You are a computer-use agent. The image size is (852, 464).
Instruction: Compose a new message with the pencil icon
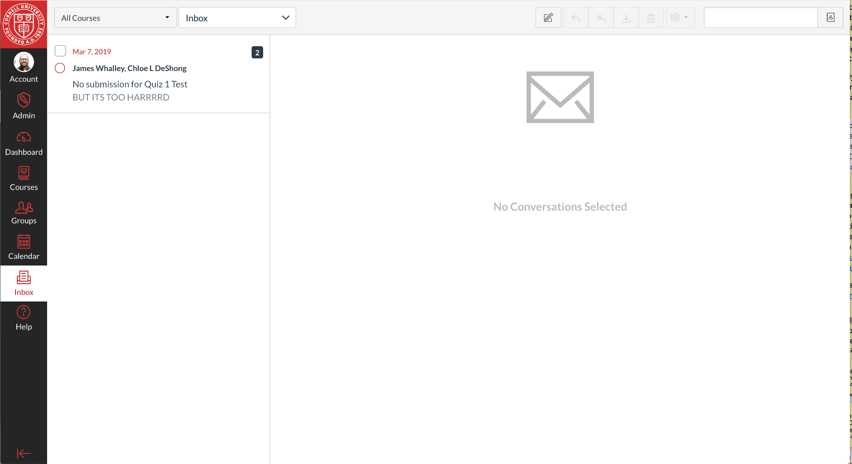[548, 17]
